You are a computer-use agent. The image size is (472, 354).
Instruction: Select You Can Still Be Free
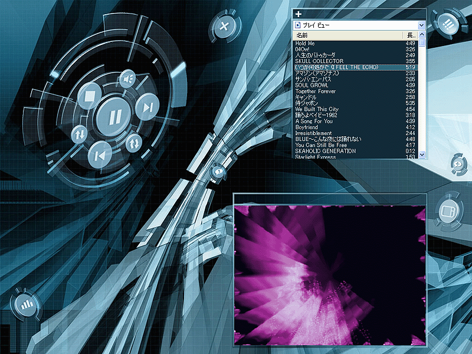pos(356,145)
